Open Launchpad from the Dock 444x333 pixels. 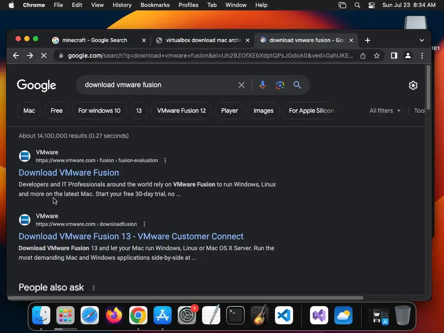pos(65,315)
